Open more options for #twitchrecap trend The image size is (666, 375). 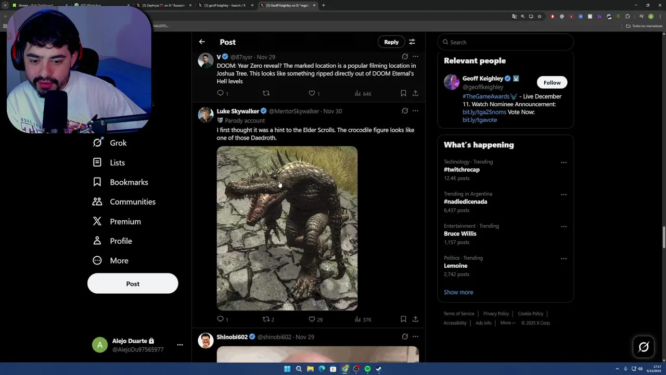click(x=563, y=162)
